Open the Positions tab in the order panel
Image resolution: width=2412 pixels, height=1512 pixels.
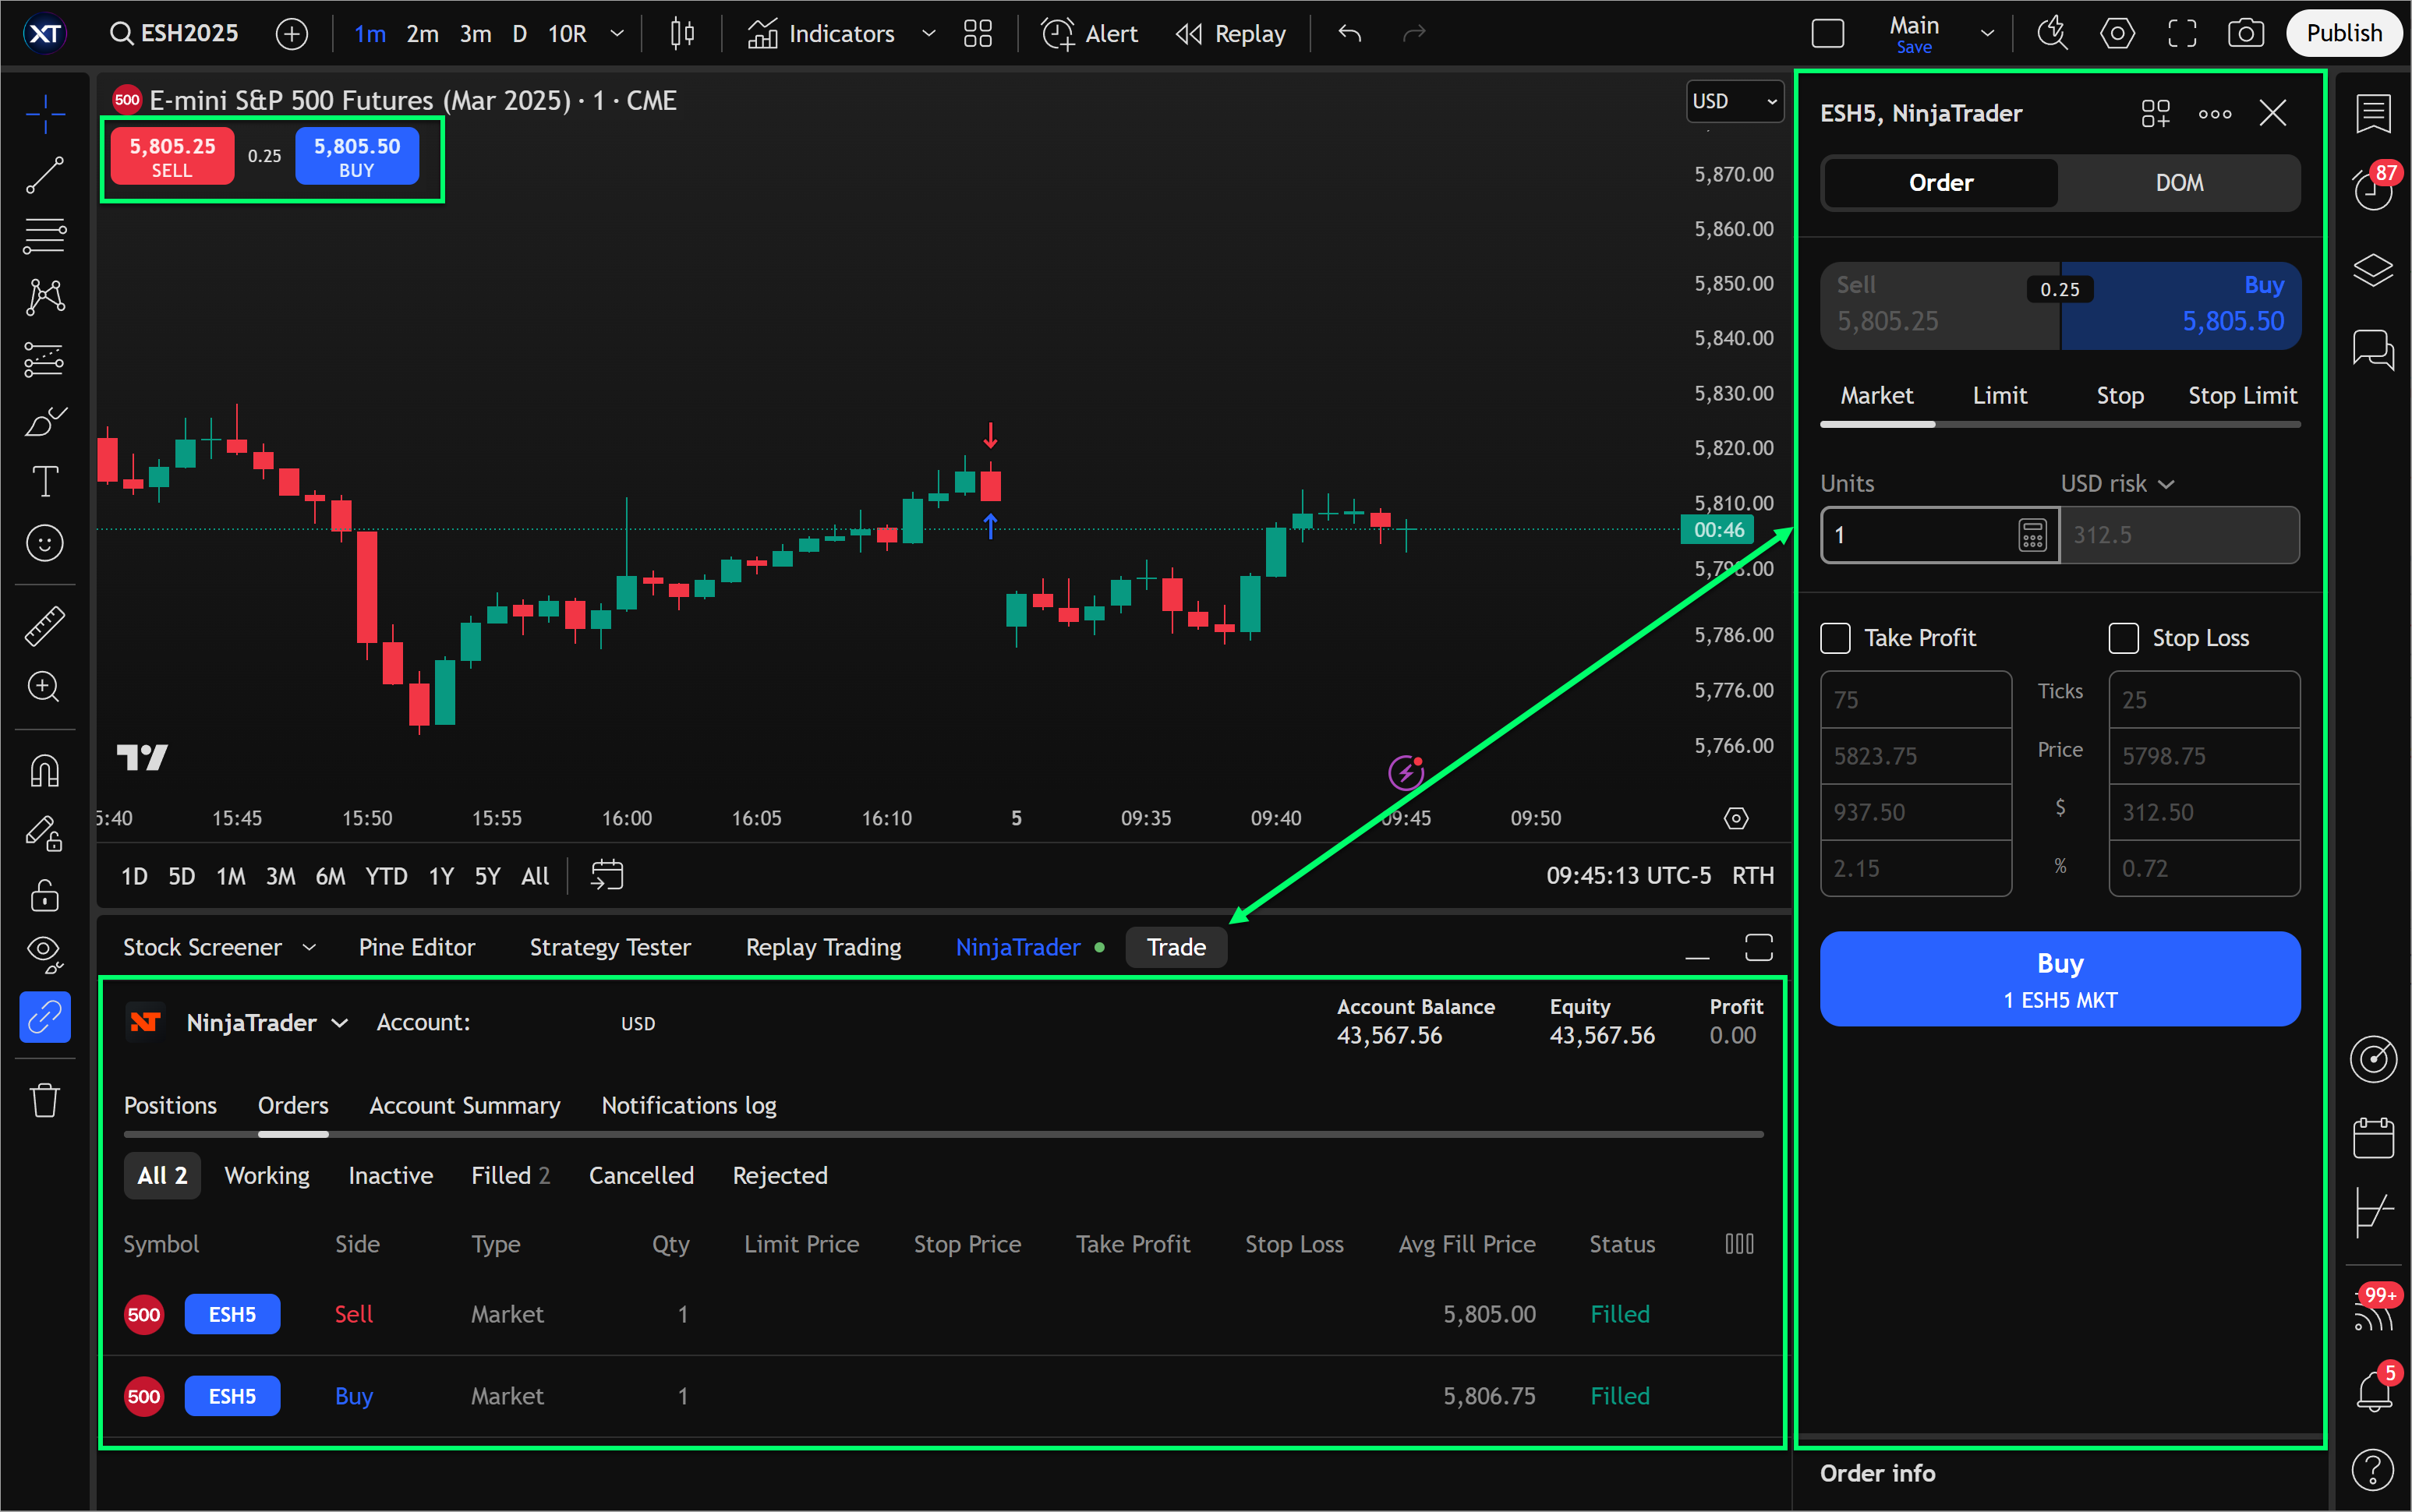pyautogui.click(x=170, y=1105)
